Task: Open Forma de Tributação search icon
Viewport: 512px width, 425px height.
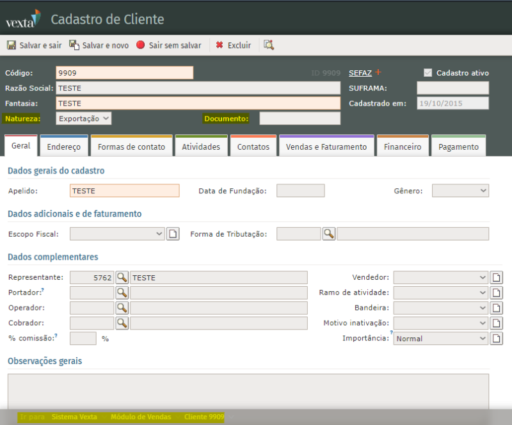Action: [329, 234]
